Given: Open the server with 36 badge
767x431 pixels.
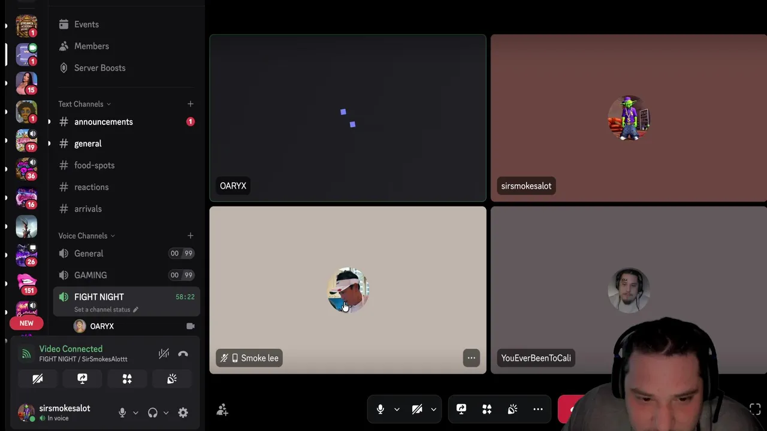Looking at the screenshot, I should [26, 169].
